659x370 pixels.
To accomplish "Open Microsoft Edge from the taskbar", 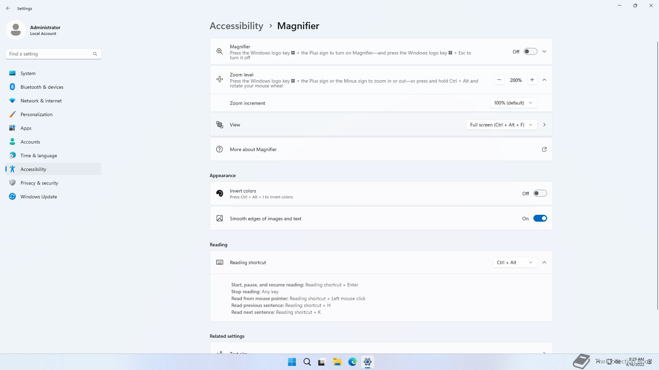I will 352,362.
